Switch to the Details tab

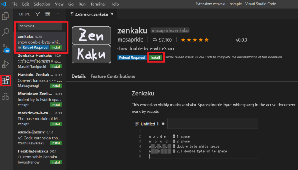point(79,76)
